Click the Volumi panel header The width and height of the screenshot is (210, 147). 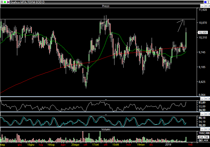point(100,129)
